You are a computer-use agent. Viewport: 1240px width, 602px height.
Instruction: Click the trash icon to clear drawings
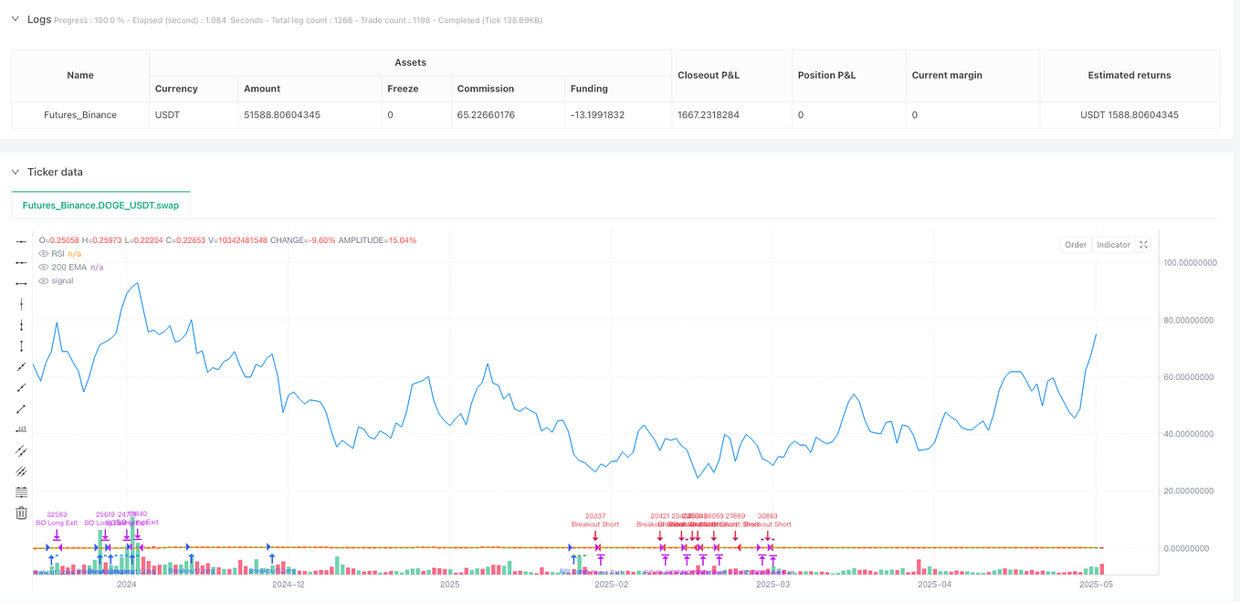tap(21, 512)
